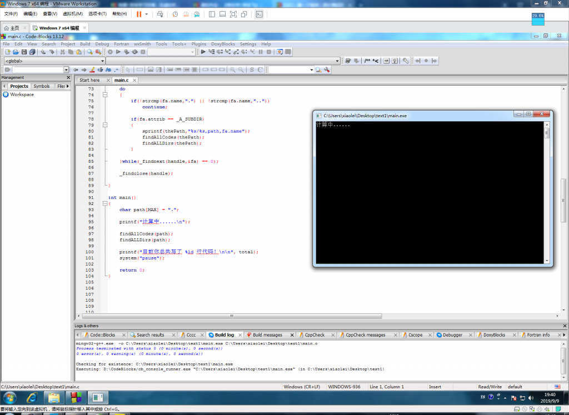Open Windows Explorer folder on taskbar
Screen dimensions: 569x415
(54, 398)
